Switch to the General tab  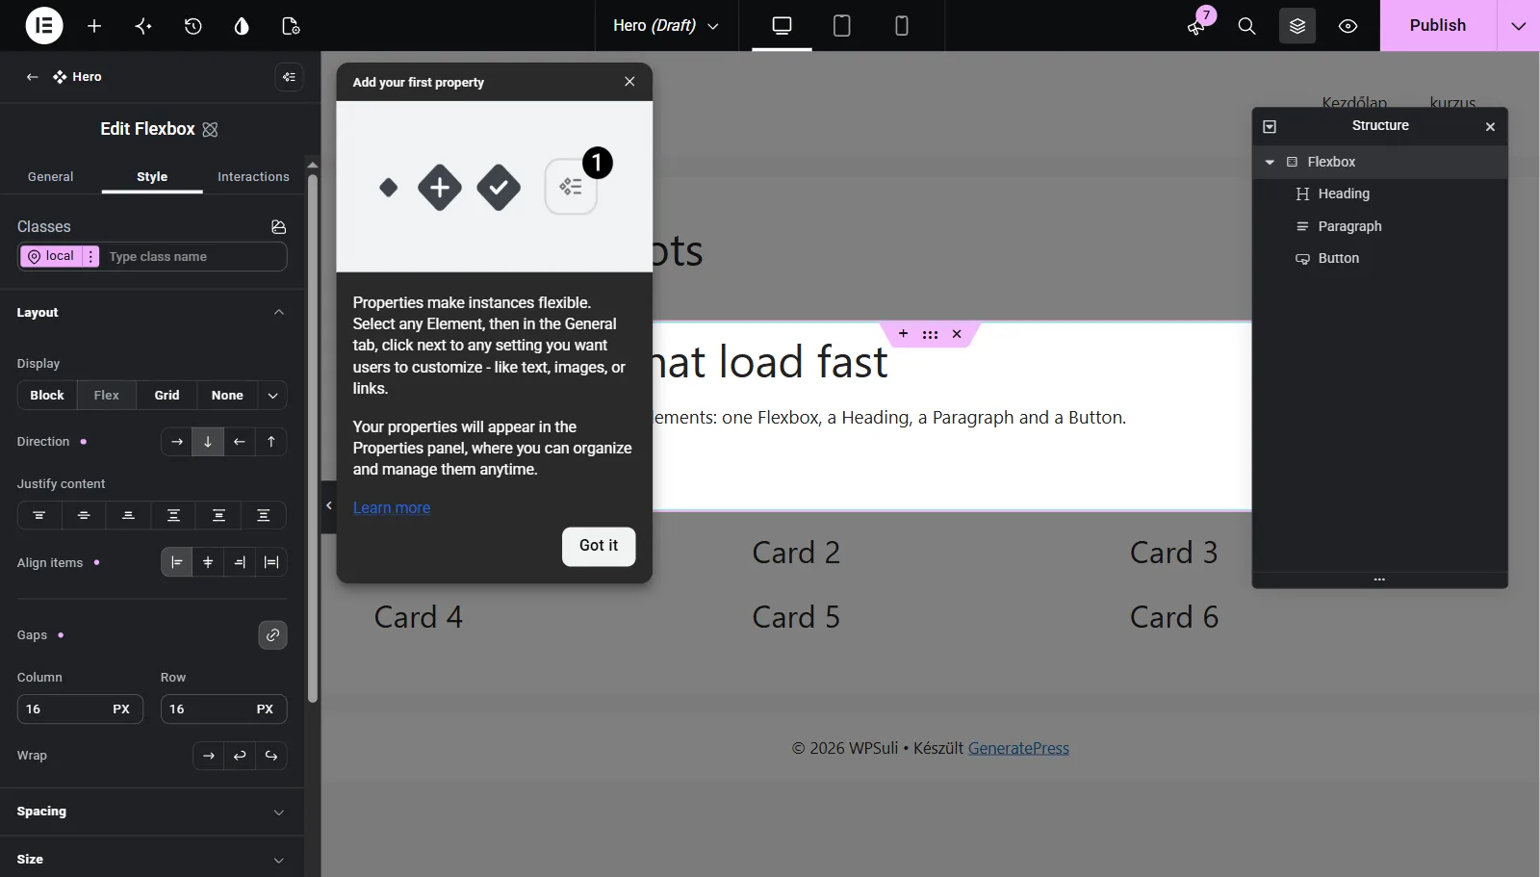51,177
